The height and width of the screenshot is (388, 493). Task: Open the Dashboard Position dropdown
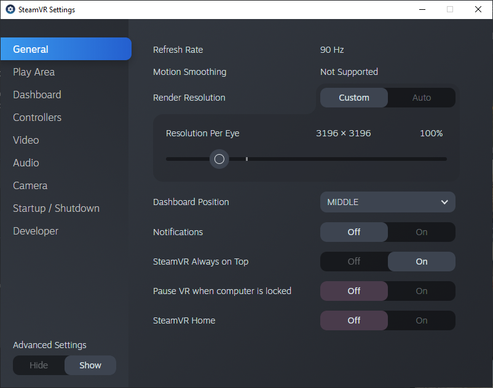388,202
